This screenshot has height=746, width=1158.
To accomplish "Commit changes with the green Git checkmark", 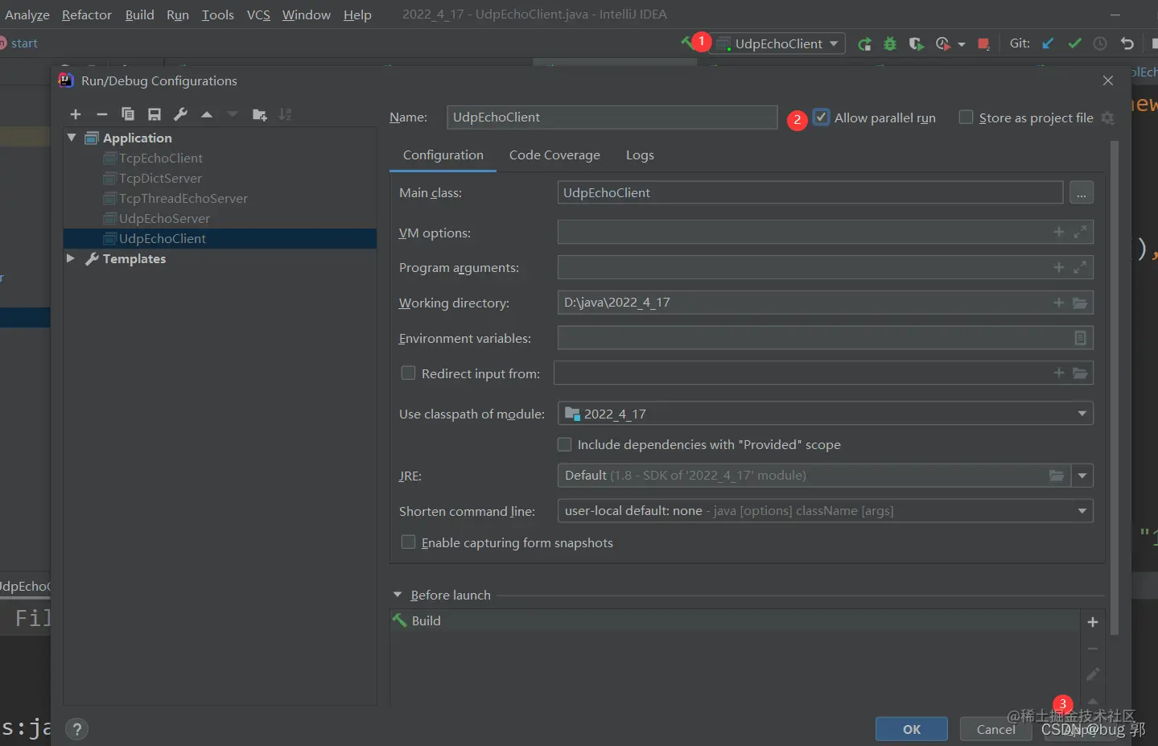I will pyautogui.click(x=1074, y=43).
